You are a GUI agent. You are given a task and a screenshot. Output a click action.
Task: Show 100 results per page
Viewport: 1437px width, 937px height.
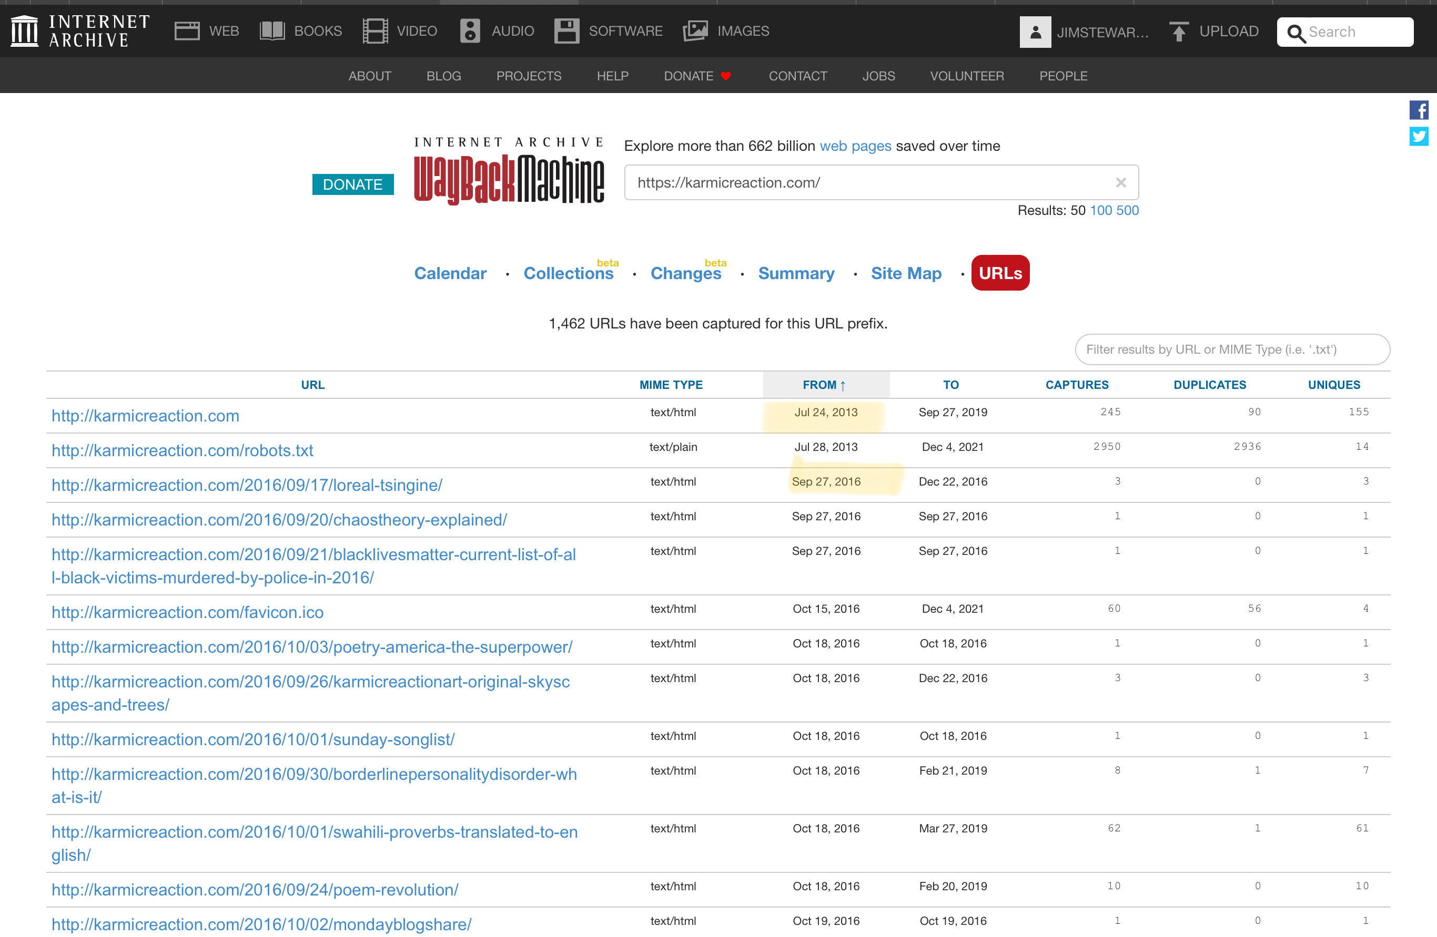[x=1101, y=210]
